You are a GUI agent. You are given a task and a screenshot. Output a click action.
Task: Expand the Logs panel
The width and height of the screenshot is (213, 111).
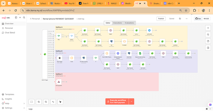(210, 109)
